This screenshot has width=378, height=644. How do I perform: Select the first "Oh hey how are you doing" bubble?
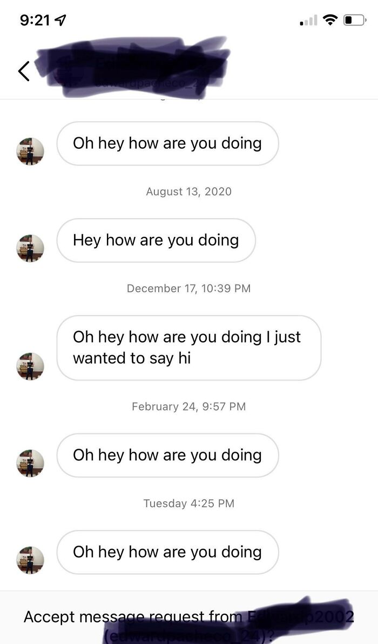coord(168,143)
